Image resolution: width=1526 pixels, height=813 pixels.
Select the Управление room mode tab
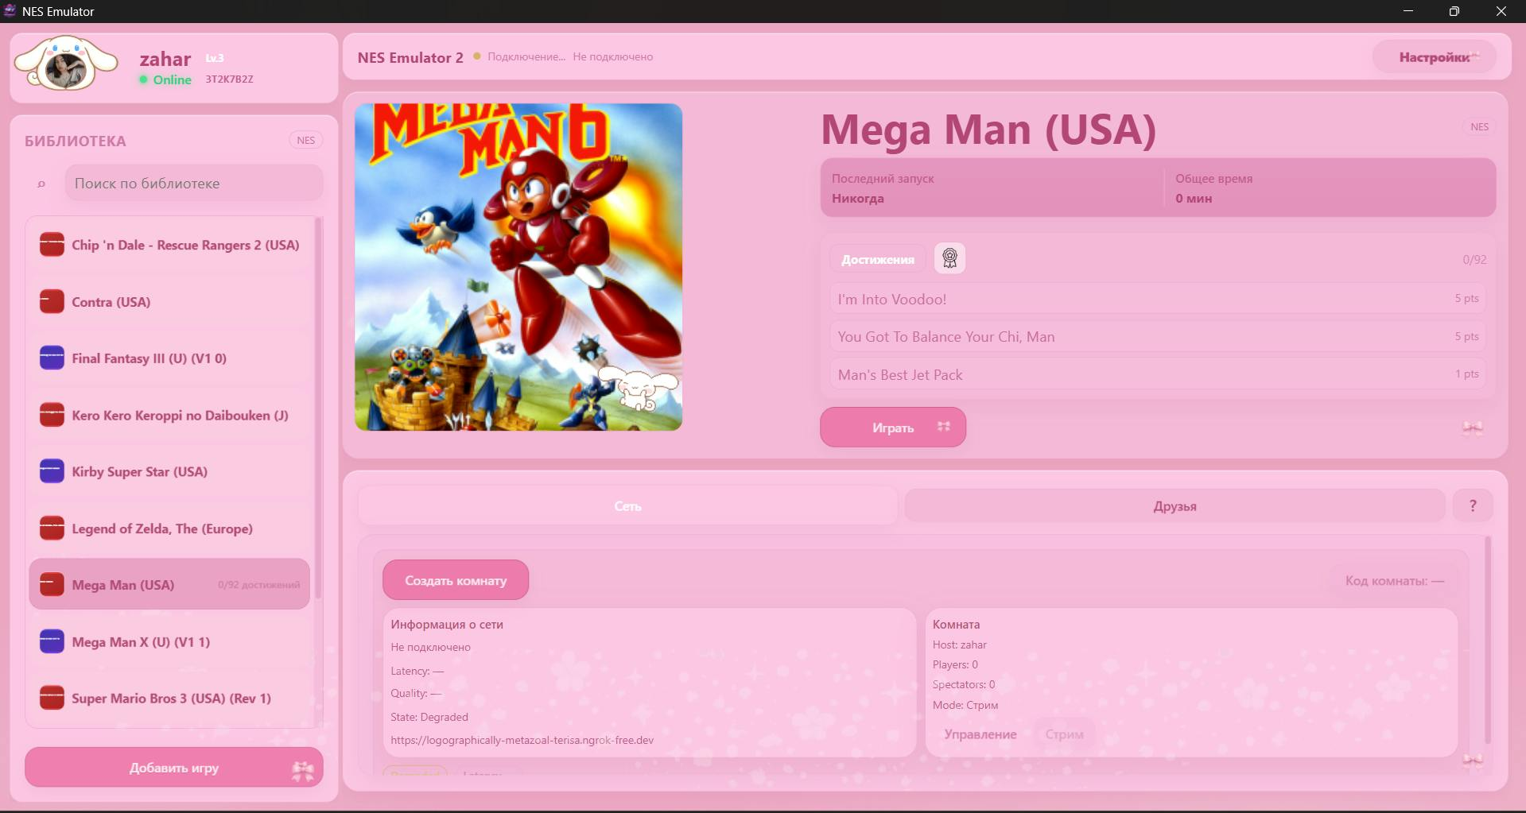980,734
